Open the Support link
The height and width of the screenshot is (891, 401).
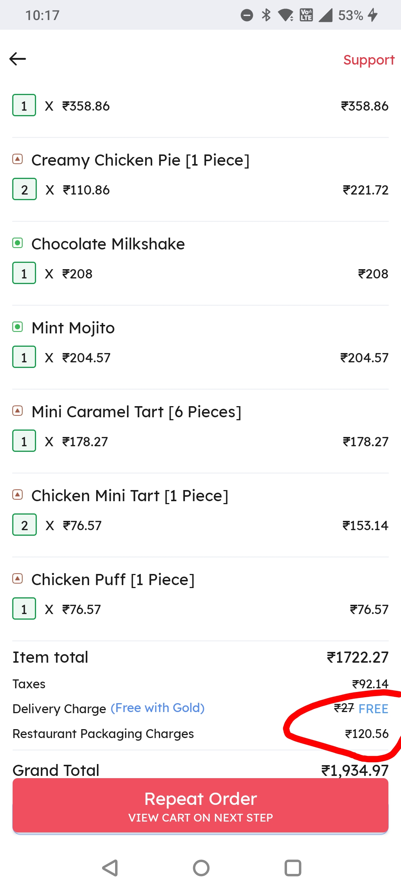tap(368, 60)
